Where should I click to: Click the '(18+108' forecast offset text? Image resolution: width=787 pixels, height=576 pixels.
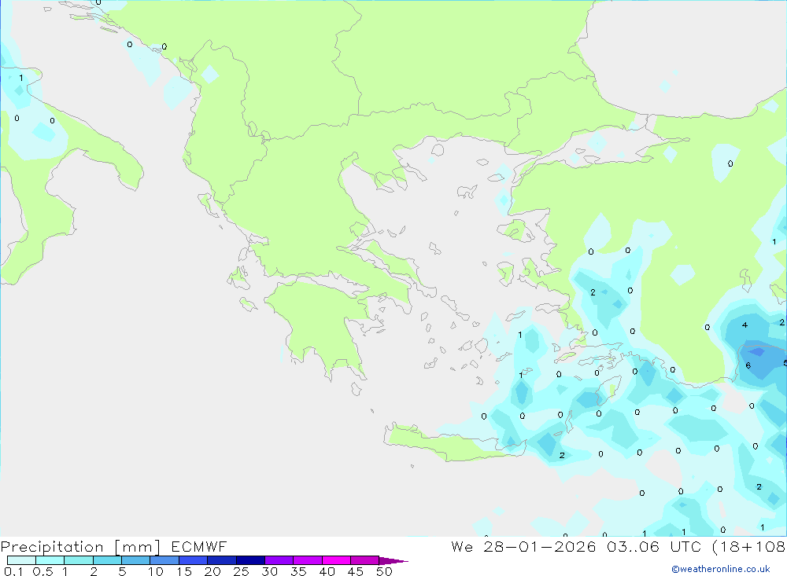click(749, 546)
